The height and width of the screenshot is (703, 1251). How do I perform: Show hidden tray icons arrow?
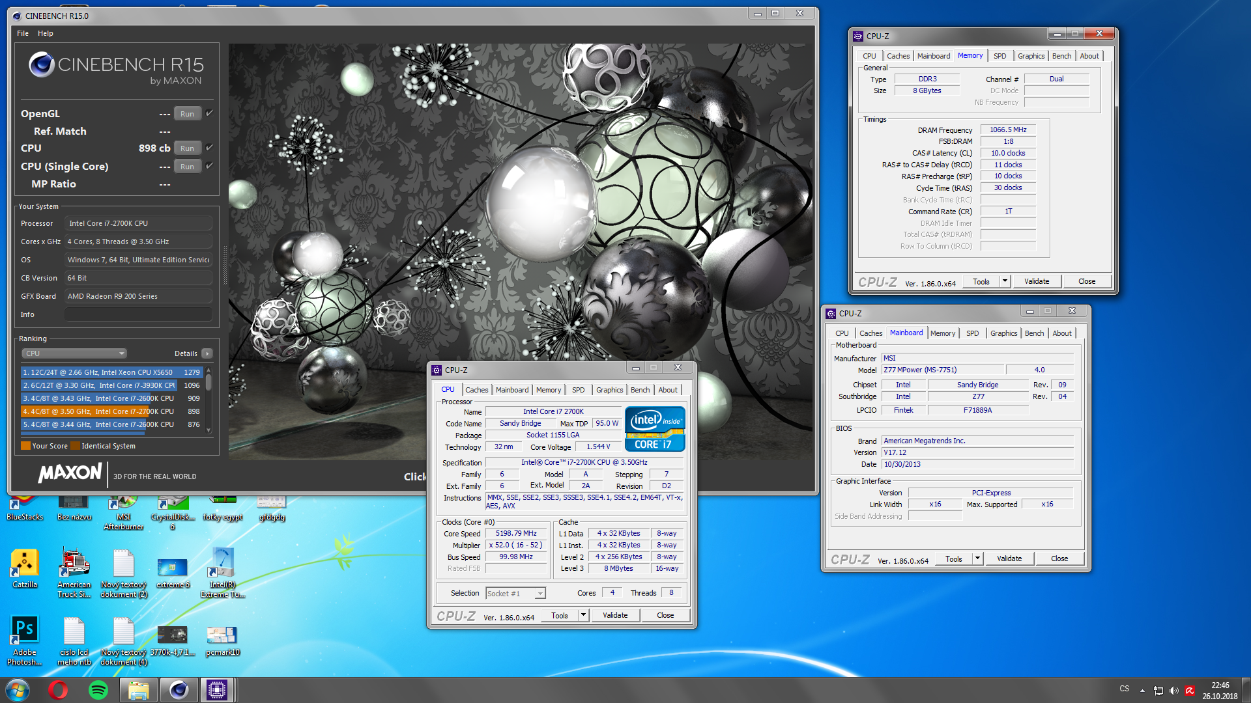click(x=1142, y=691)
